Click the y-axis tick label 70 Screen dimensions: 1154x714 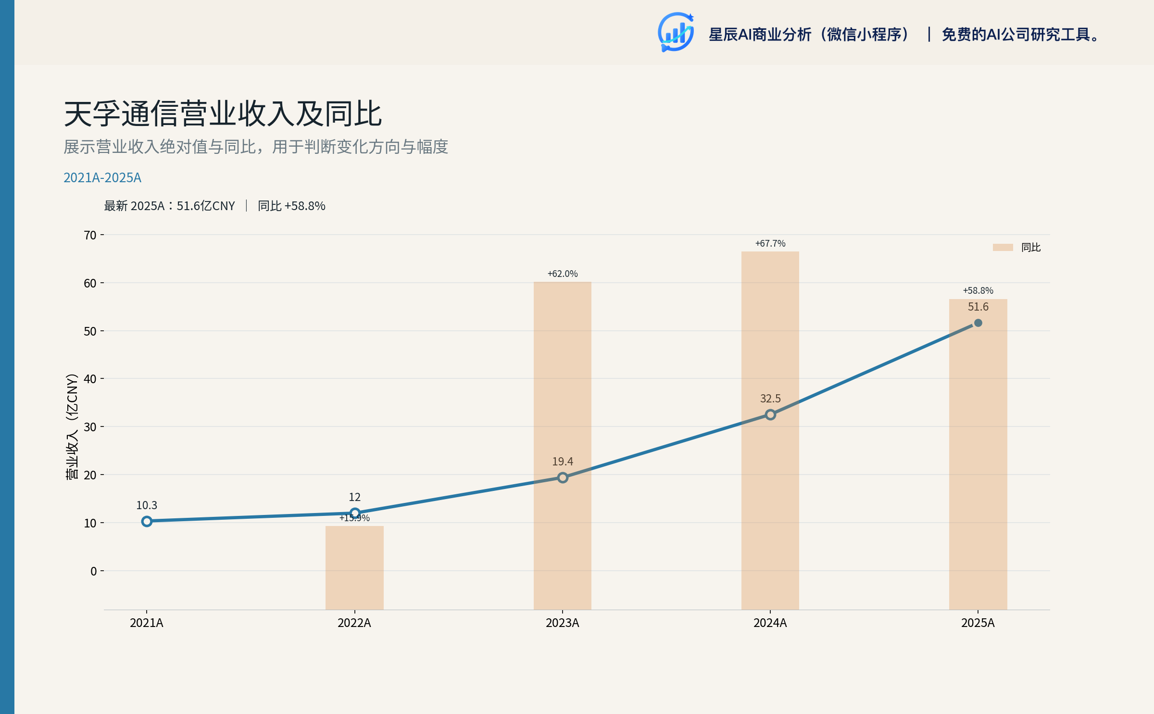[x=90, y=235]
